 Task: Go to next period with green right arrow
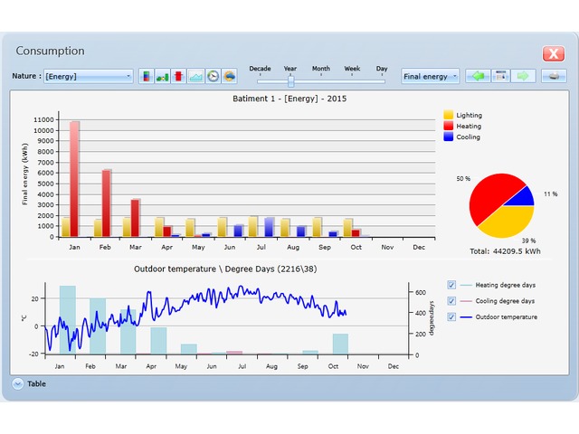tap(523, 76)
